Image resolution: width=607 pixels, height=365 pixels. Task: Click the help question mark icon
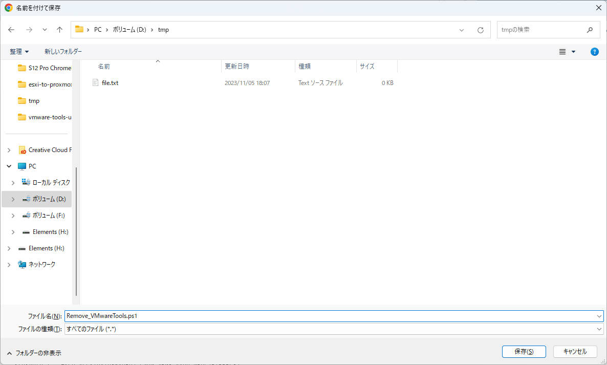point(594,51)
